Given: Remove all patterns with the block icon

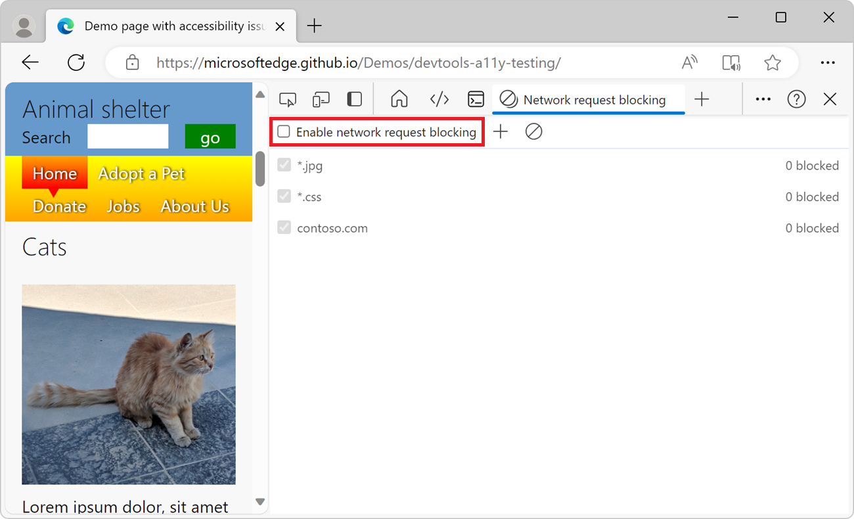Looking at the screenshot, I should point(533,131).
